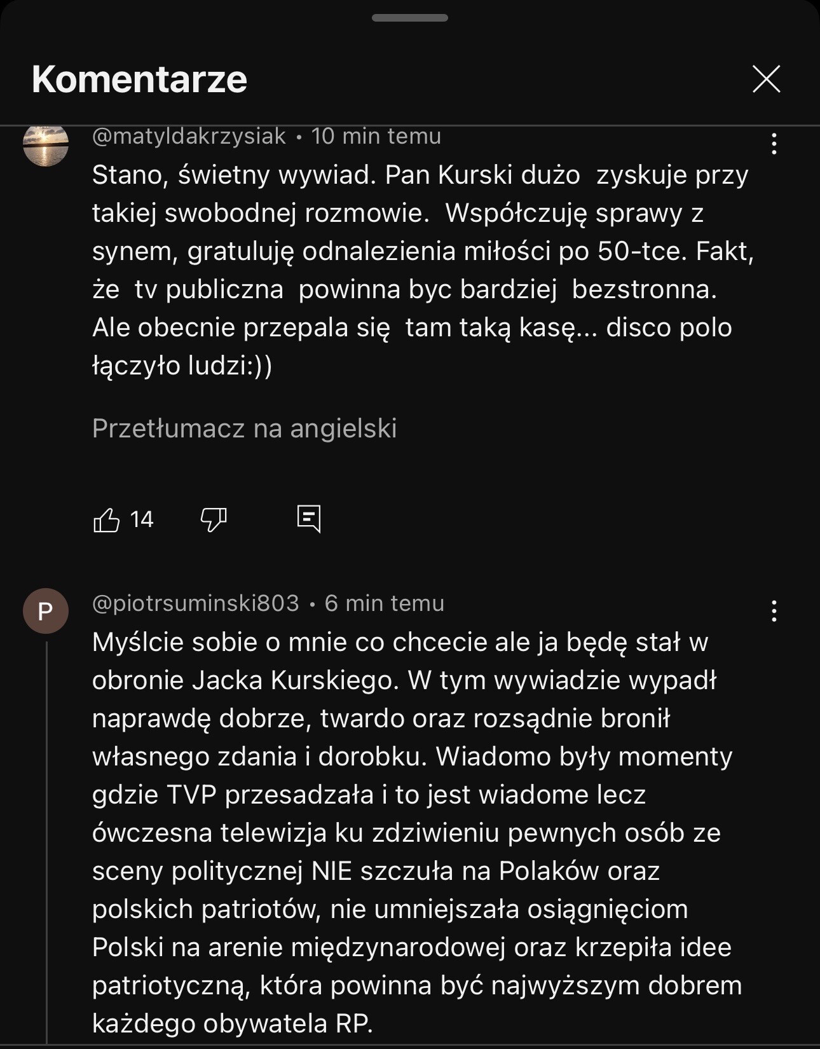Open the round P avatar icon
Viewport: 820px width, 1049px height.
pos(46,611)
